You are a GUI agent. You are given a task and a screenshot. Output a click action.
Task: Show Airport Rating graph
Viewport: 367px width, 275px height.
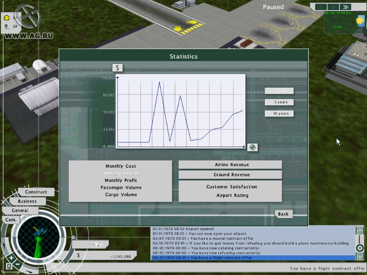click(x=232, y=196)
